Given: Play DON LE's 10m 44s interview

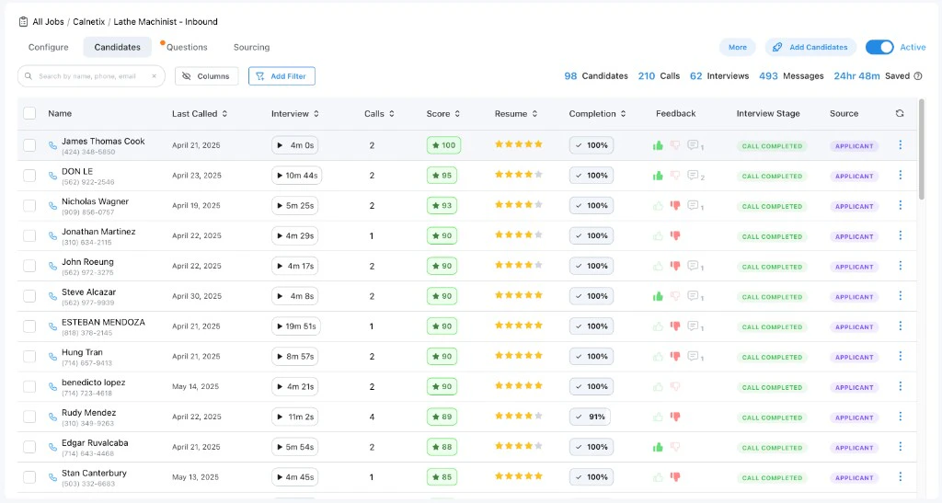Looking at the screenshot, I should pos(296,176).
